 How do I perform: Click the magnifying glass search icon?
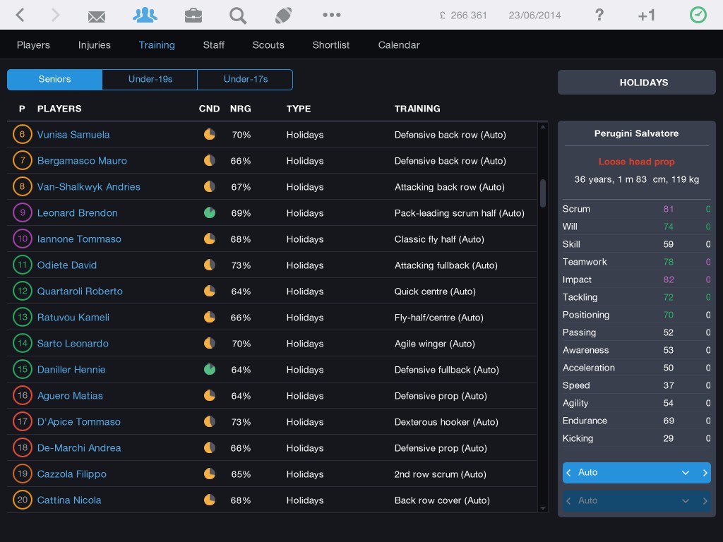238,16
